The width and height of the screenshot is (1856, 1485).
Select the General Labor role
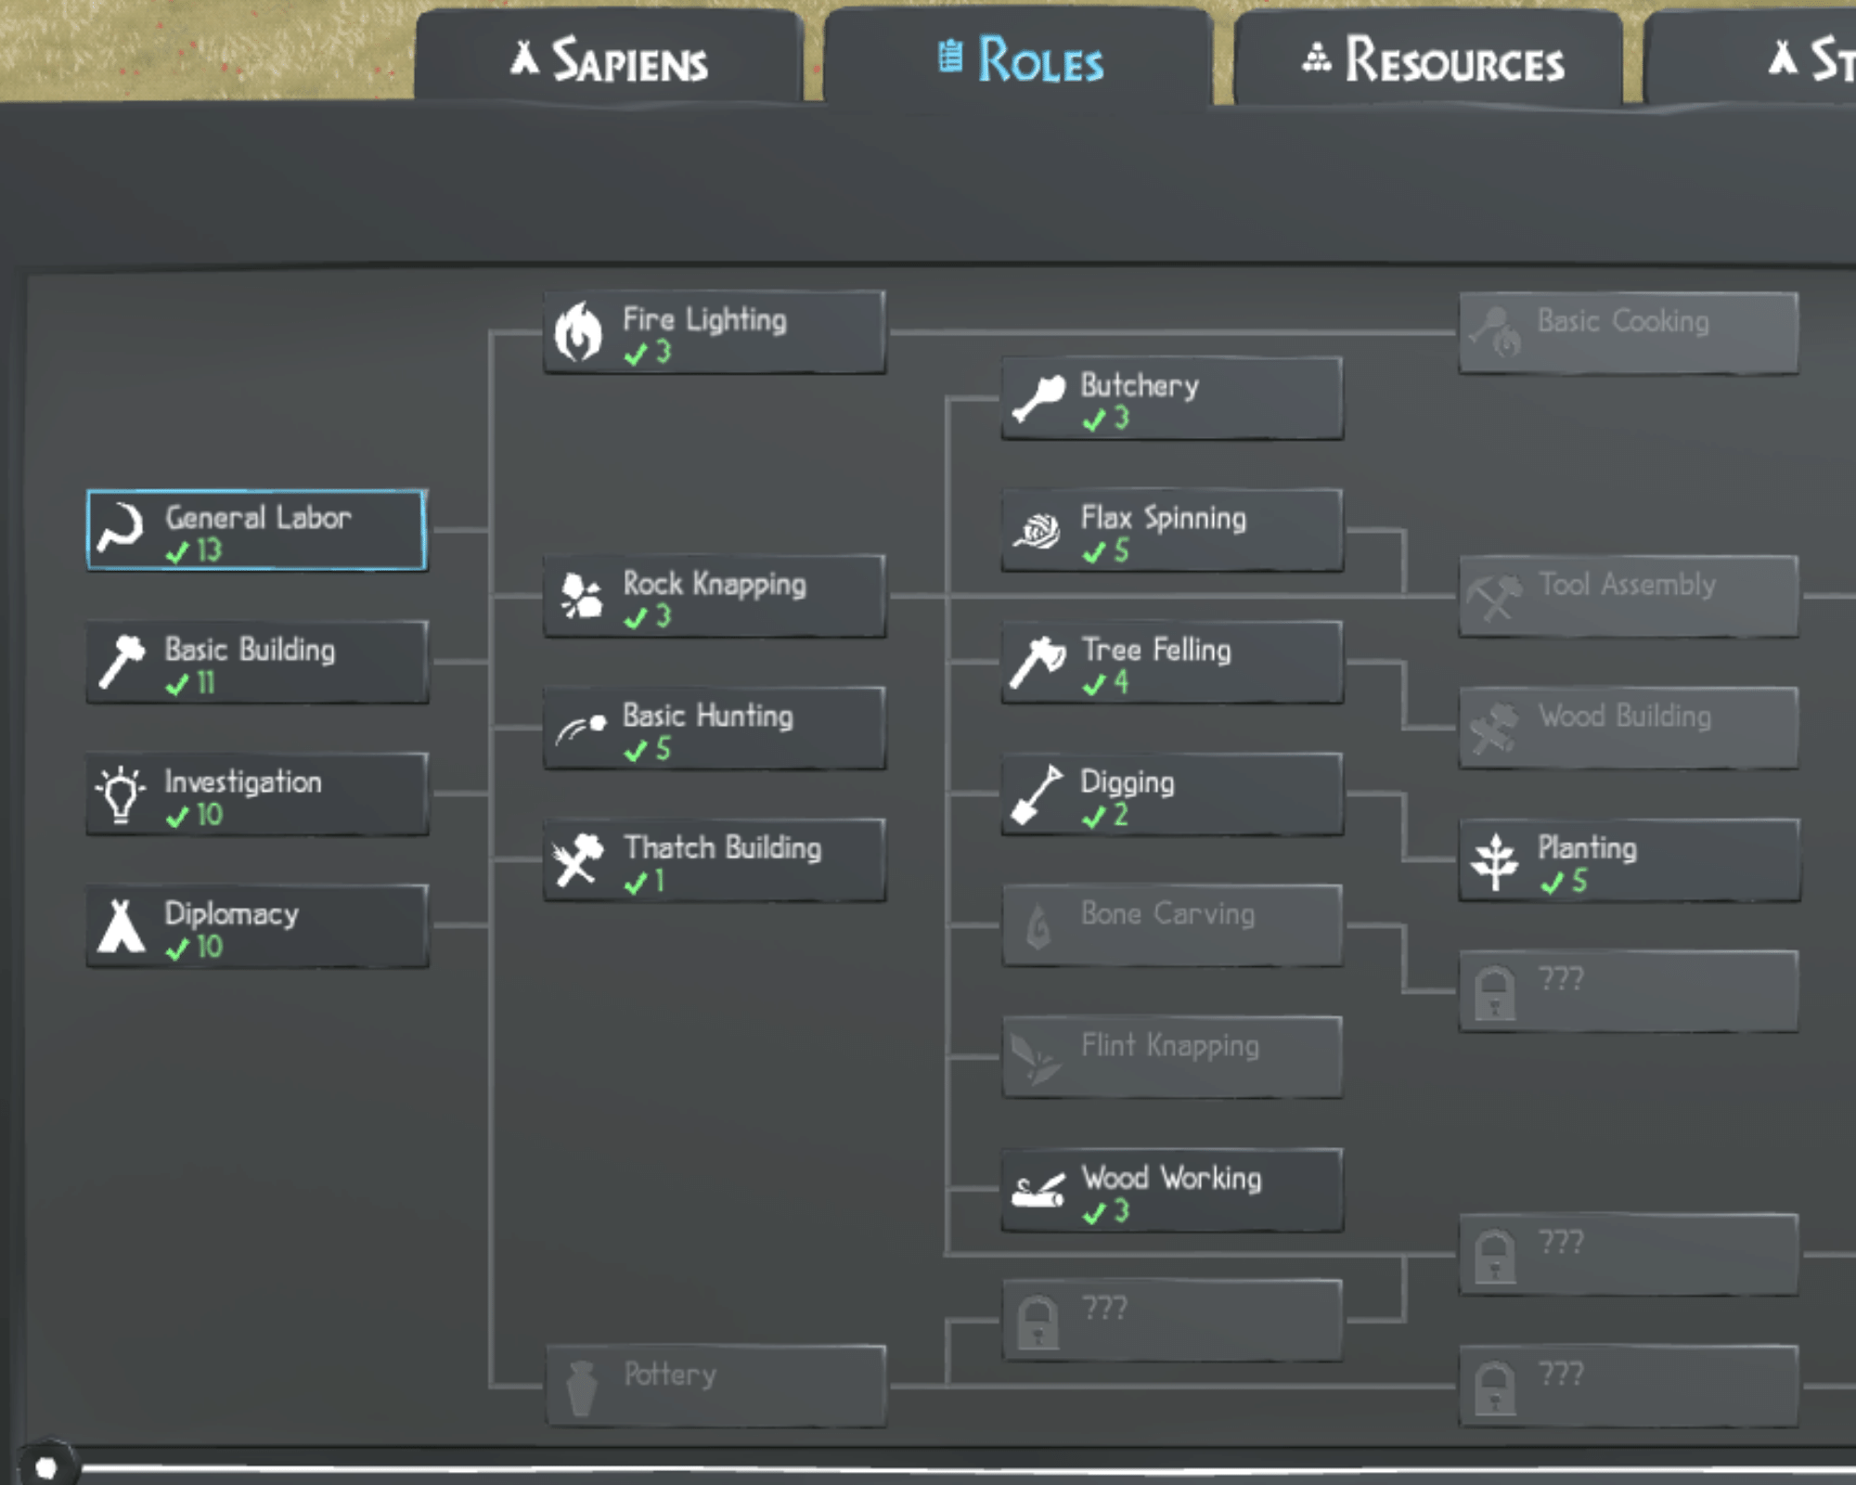[257, 530]
